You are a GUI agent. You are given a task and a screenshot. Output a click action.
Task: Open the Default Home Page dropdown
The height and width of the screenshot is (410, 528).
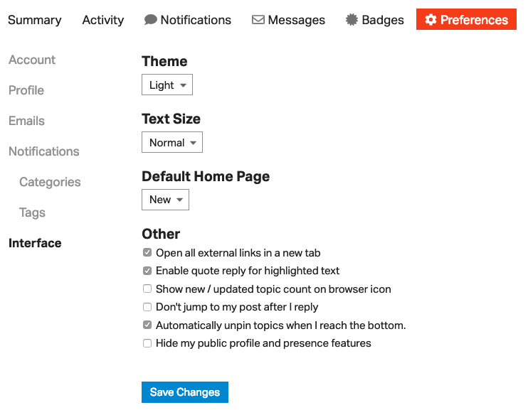coord(165,200)
